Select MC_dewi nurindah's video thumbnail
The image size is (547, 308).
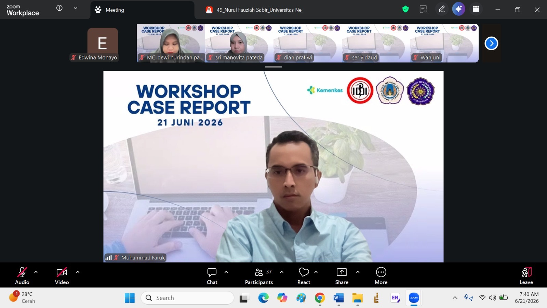coord(171,43)
